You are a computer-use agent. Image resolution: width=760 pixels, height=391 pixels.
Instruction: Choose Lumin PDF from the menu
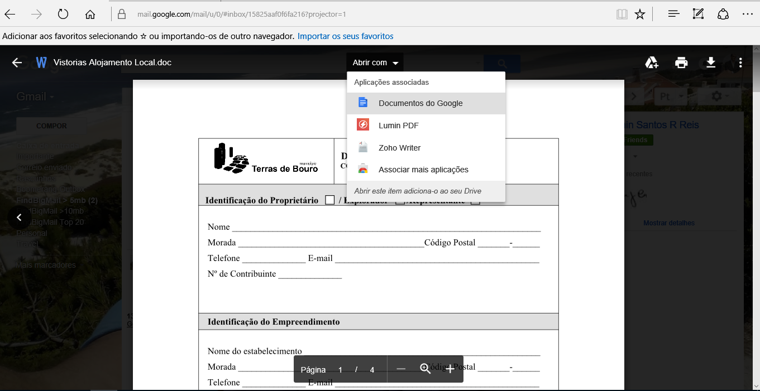[x=426, y=125]
